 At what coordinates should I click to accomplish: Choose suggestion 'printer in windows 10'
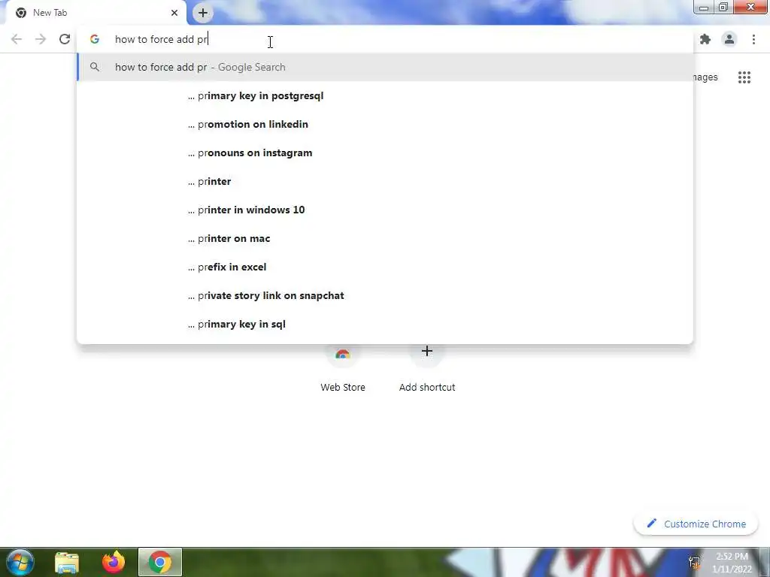tap(386, 210)
